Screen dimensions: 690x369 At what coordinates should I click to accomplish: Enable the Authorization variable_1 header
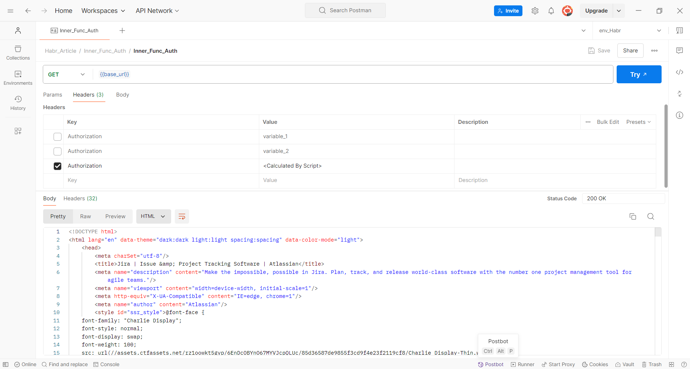(58, 137)
